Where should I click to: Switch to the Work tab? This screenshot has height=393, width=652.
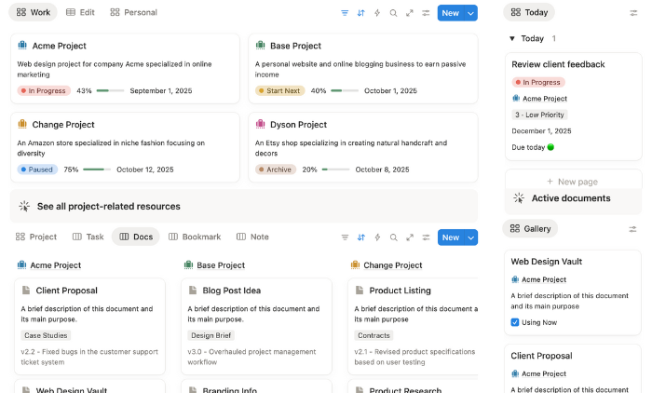34,12
